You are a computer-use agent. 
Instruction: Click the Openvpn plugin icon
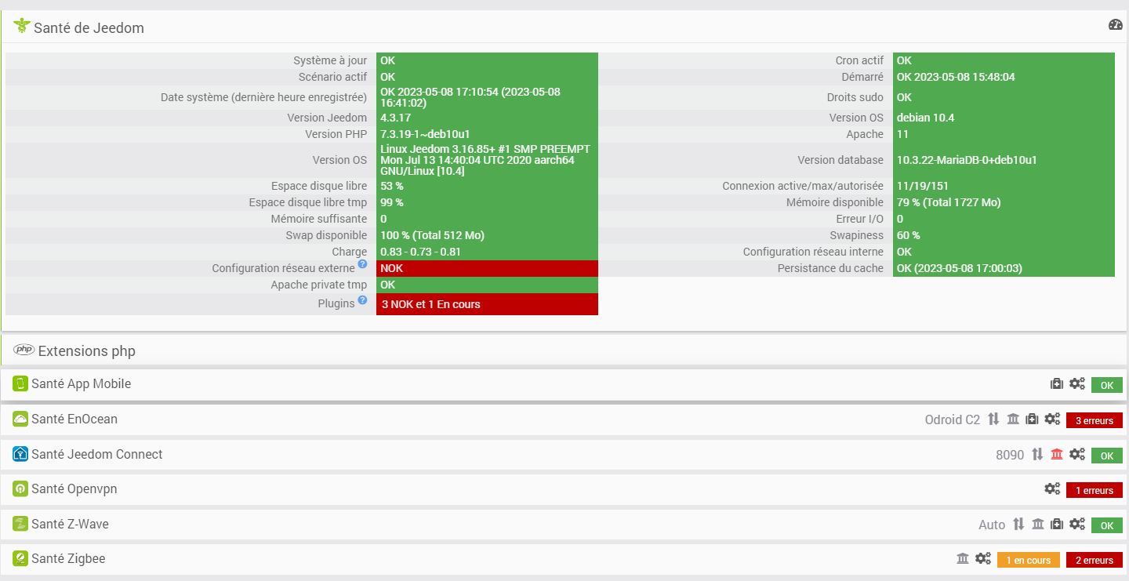point(20,489)
